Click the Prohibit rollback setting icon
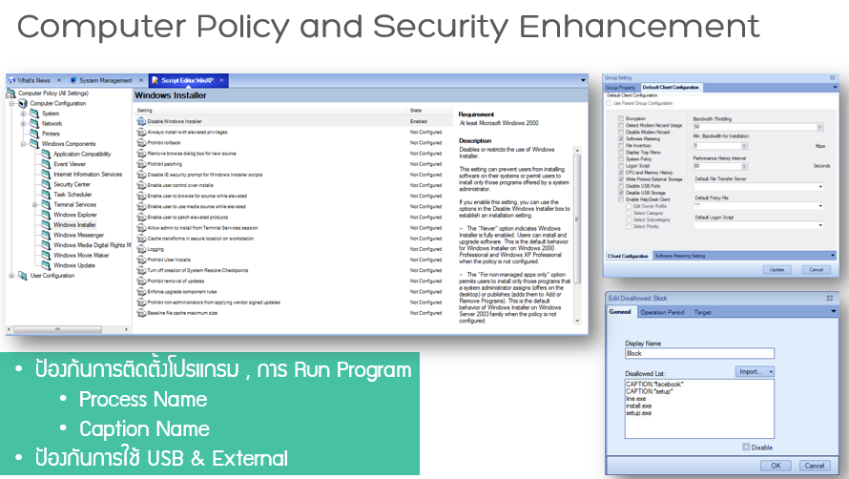This screenshot has height=479, width=849. point(141,142)
